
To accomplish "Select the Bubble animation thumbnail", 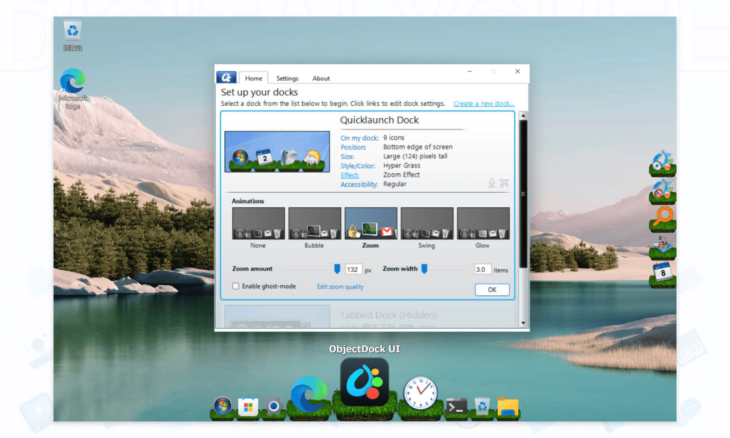I will pyautogui.click(x=314, y=223).
